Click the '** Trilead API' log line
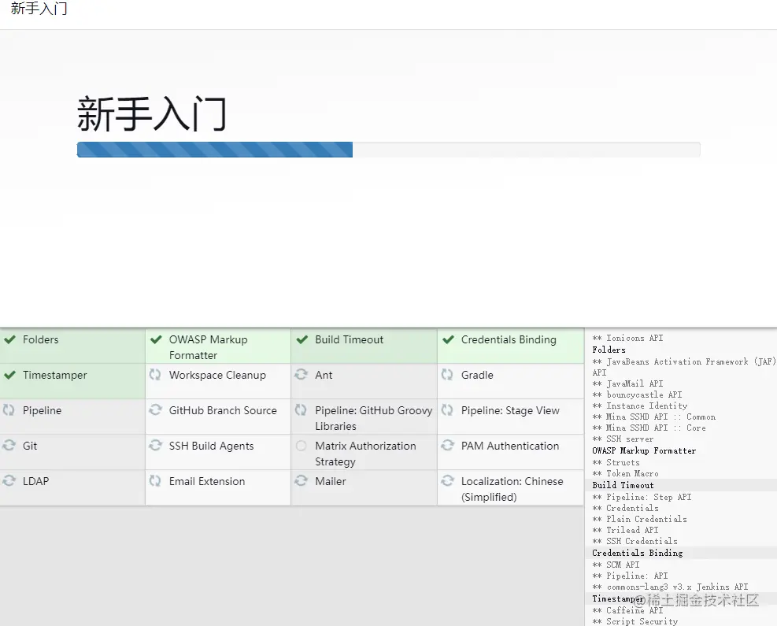The image size is (777, 626). 625,531
